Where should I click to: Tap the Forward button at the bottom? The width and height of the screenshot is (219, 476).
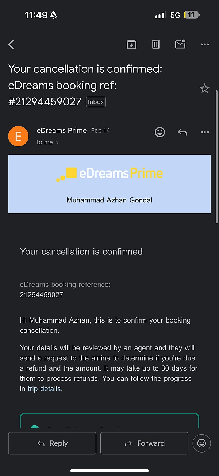pyautogui.click(x=145, y=443)
